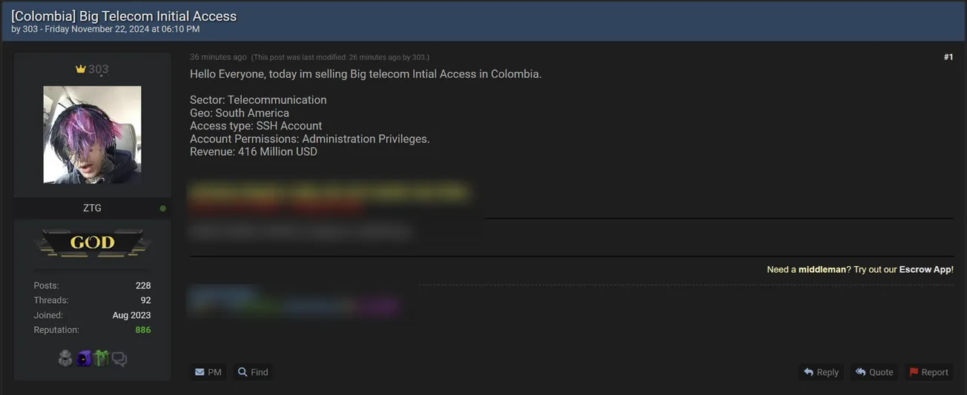The height and width of the screenshot is (395, 967).
Task: Quote the post
Action: pos(874,372)
